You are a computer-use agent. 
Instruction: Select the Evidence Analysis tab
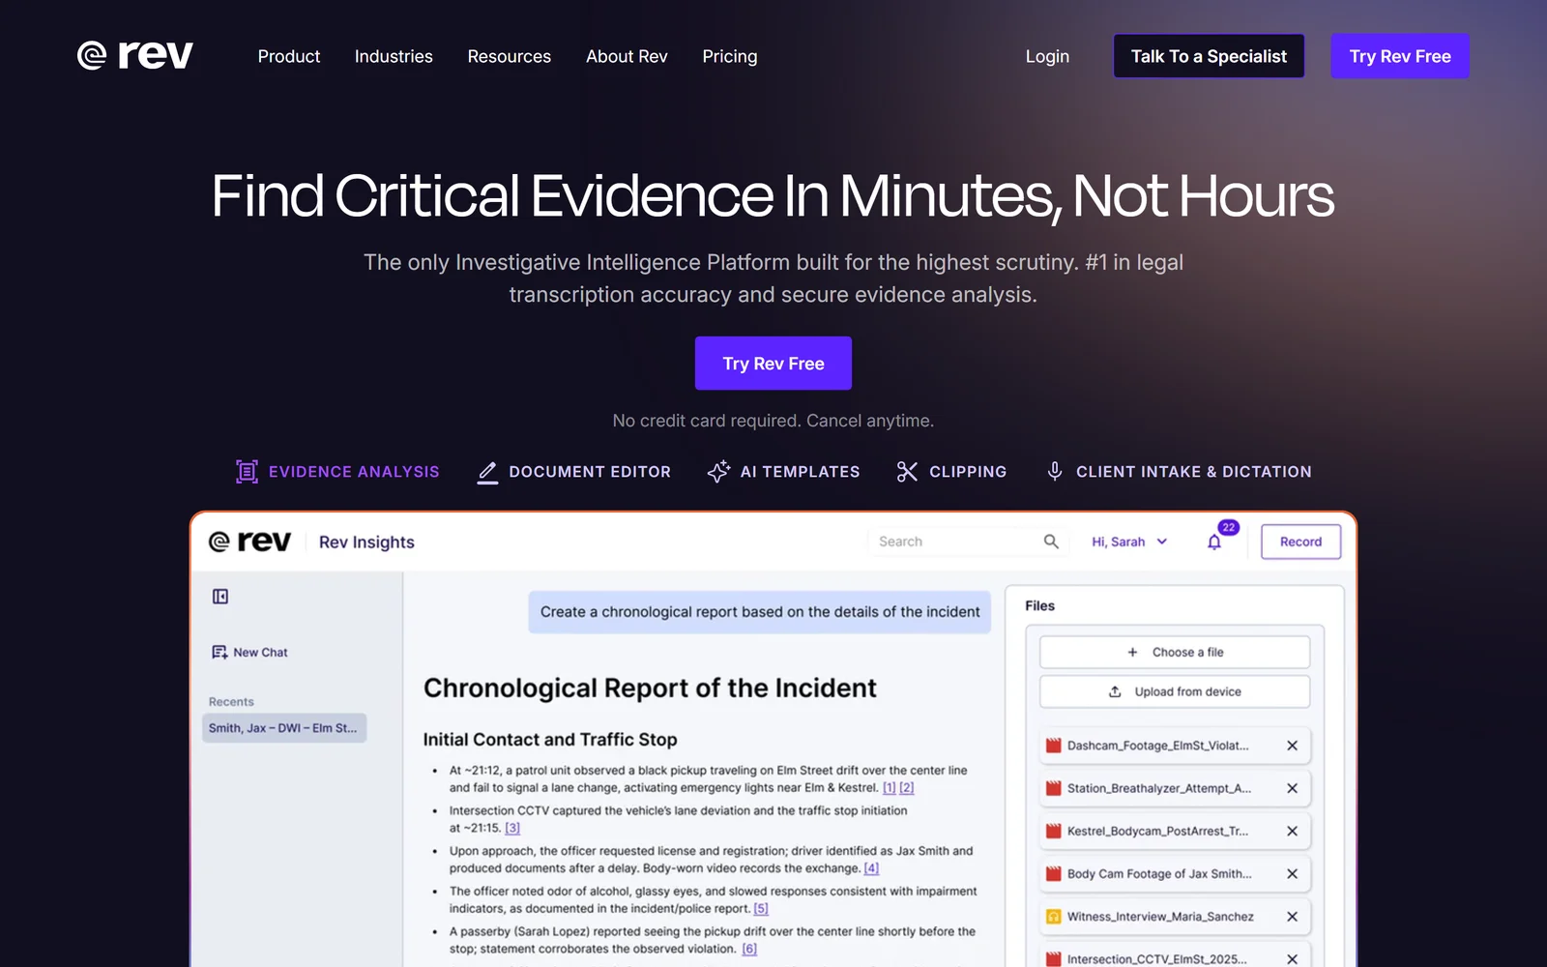coord(337,472)
